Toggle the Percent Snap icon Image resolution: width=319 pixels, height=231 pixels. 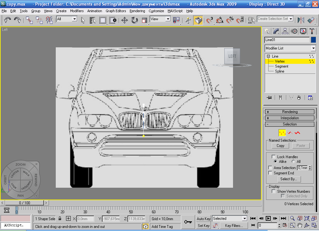(x=230, y=20)
